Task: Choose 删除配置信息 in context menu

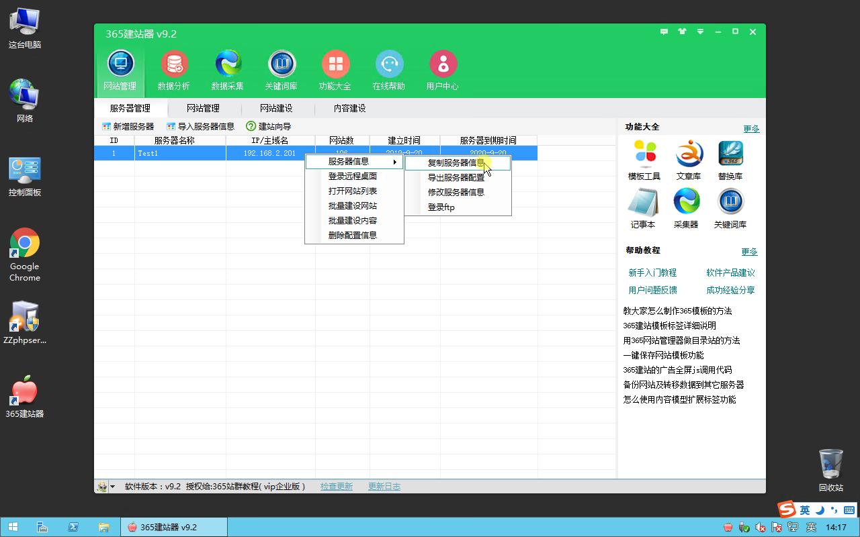Action: (354, 236)
